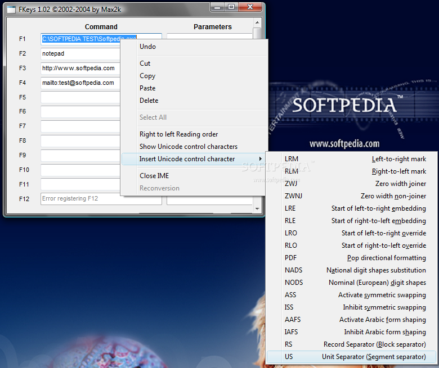
Task: Insert RLM Right-to-left mark
Action: 352,171
